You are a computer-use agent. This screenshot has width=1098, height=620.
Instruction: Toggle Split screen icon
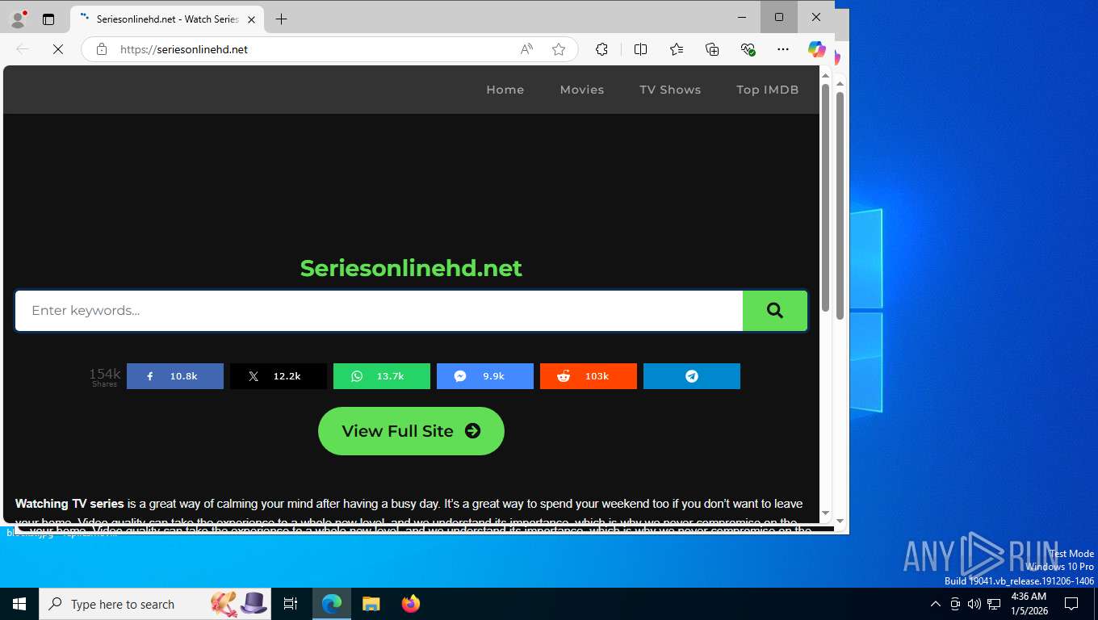(640, 49)
